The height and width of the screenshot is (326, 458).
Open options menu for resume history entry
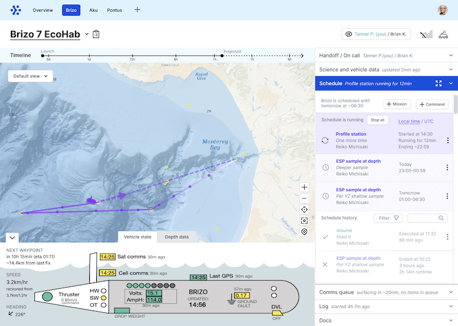coord(448,237)
